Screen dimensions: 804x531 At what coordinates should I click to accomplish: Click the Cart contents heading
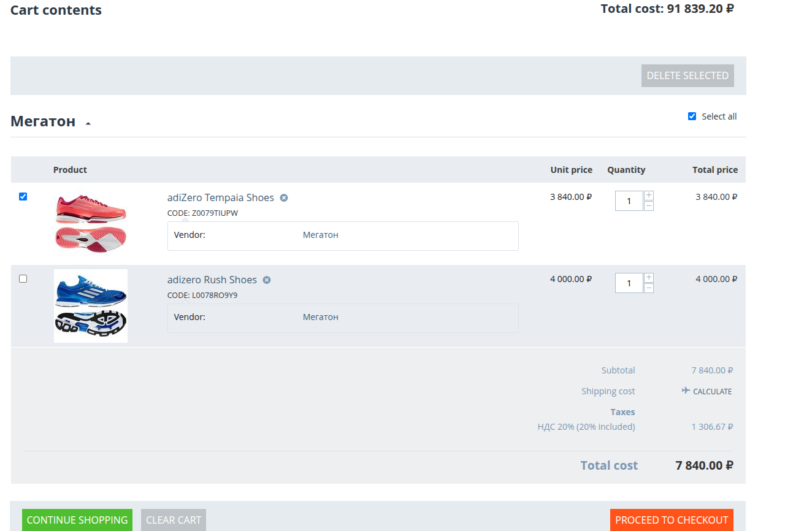pos(56,10)
